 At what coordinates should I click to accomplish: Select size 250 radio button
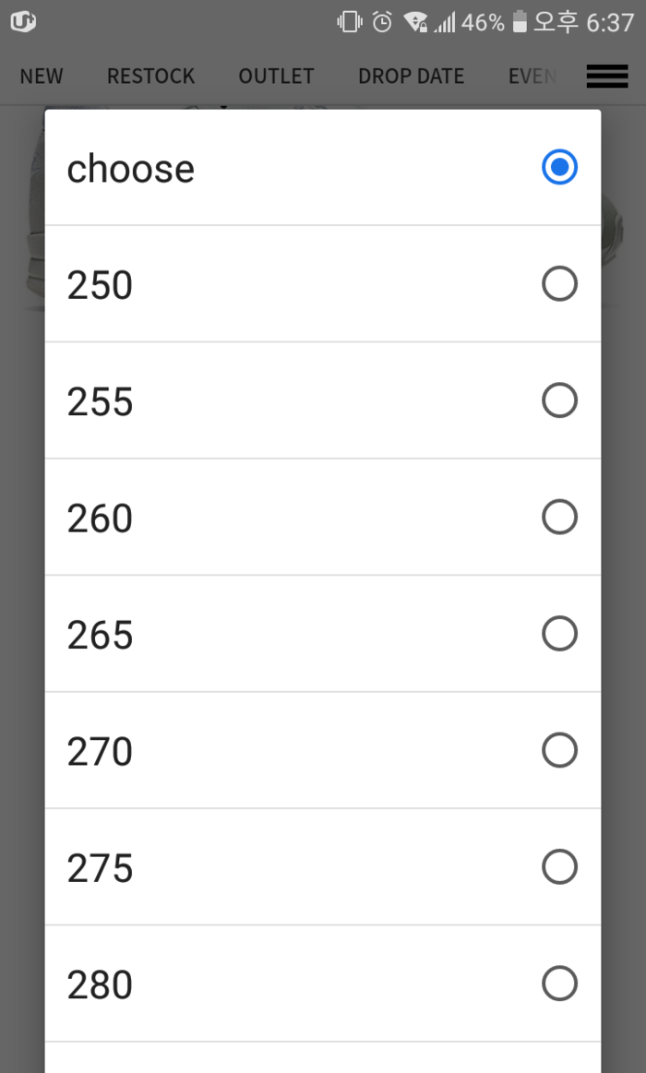click(x=559, y=284)
